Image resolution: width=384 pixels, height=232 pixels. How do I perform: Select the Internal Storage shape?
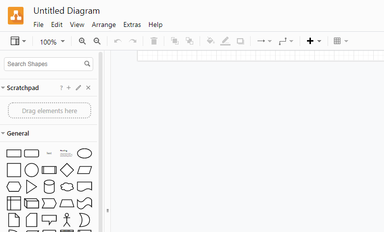(x=14, y=204)
